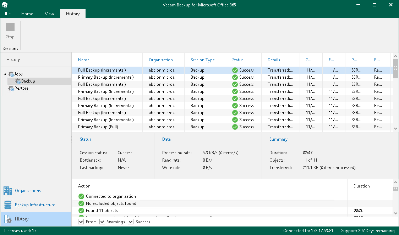The height and width of the screenshot is (235, 399).
Task: Click the Backup Infrastructure database icon
Action: point(8,205)
